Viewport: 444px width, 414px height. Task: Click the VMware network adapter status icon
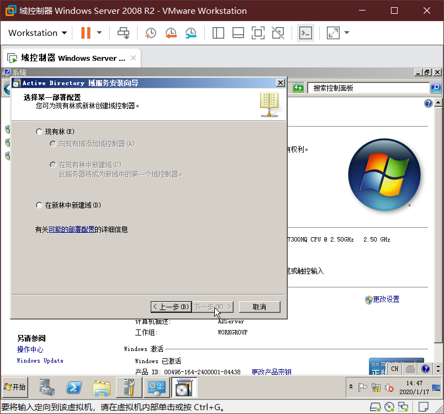[x=403, y=407]
